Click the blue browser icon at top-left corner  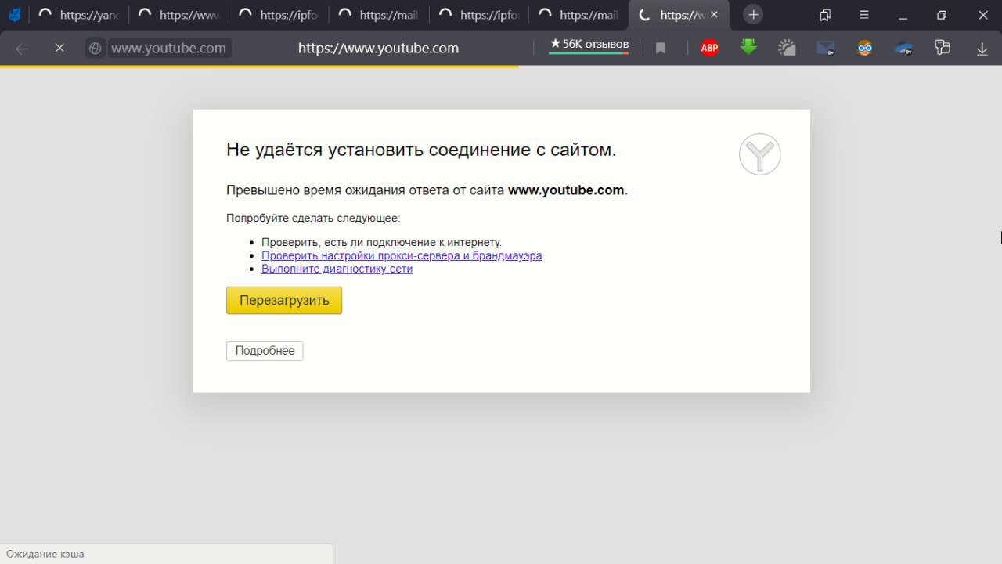point(14,15)
